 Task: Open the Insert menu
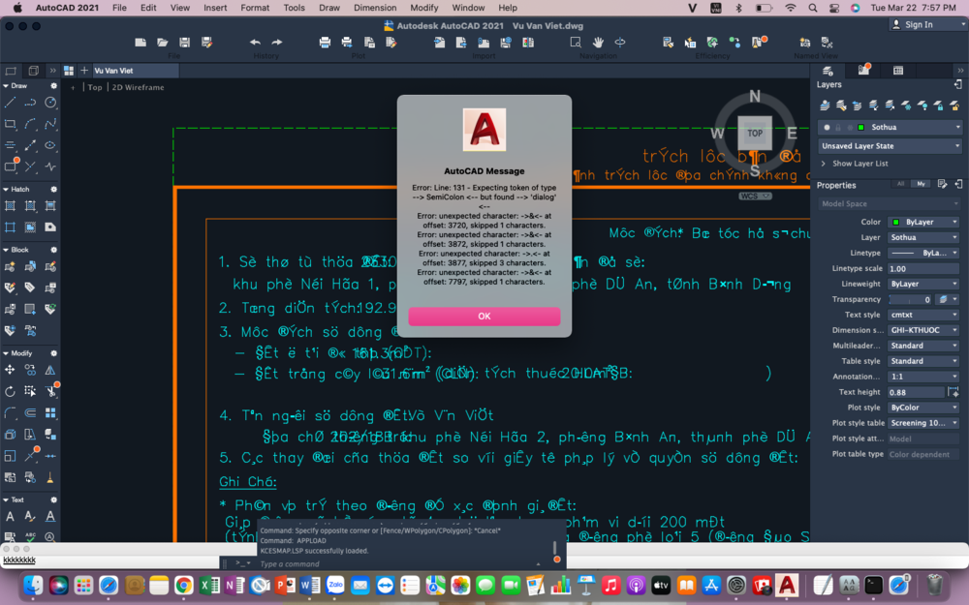215,8
